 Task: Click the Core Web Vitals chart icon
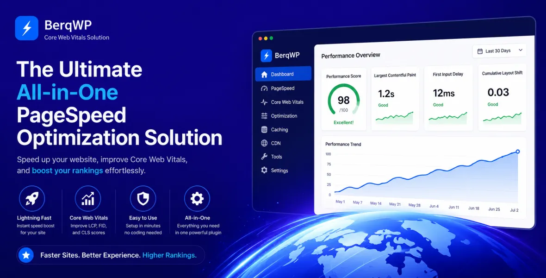point(88,198)
